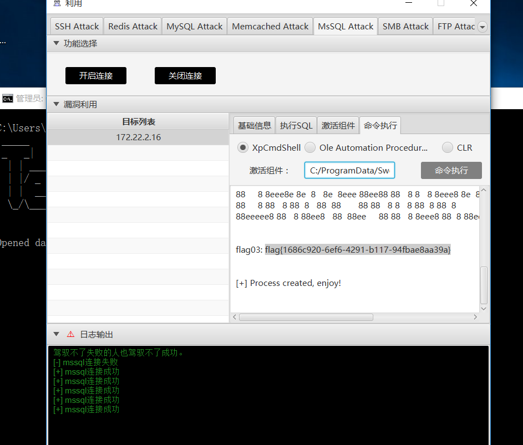Click the output's horizontal scrollbar right arrow
This screenshot has width=523, height=445.
[475, 317]
